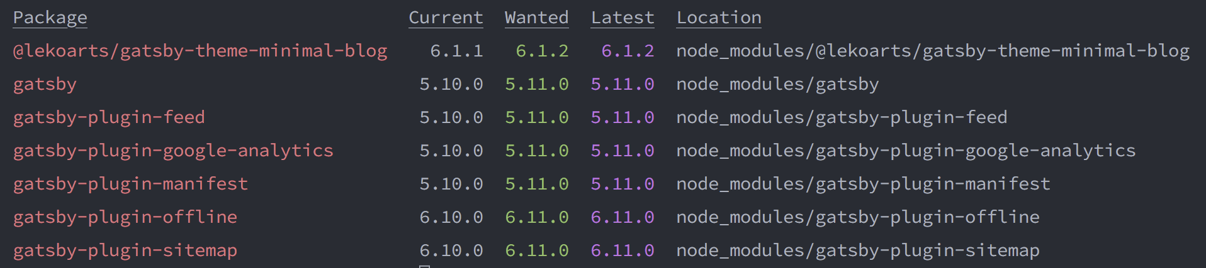Click wanted version 5.11.0 in gatsby row
This screenshot has height=268, width=1206.
pyautogui.click(x=537, y=84)
